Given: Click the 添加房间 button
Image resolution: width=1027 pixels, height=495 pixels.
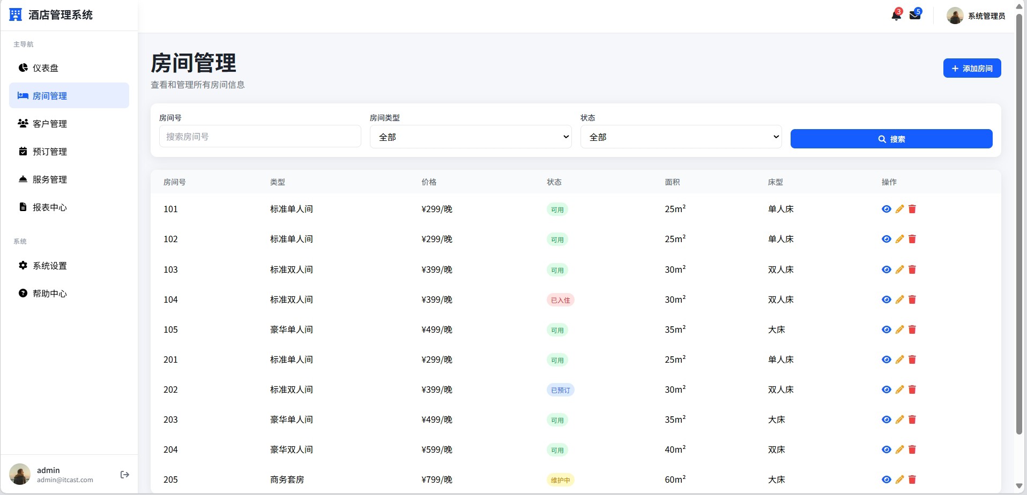Looking at the screenshot, I should coord(972,68).
